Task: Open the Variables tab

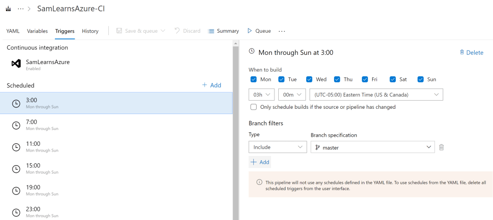Action: pyautogui.click(x=37, y=31)
